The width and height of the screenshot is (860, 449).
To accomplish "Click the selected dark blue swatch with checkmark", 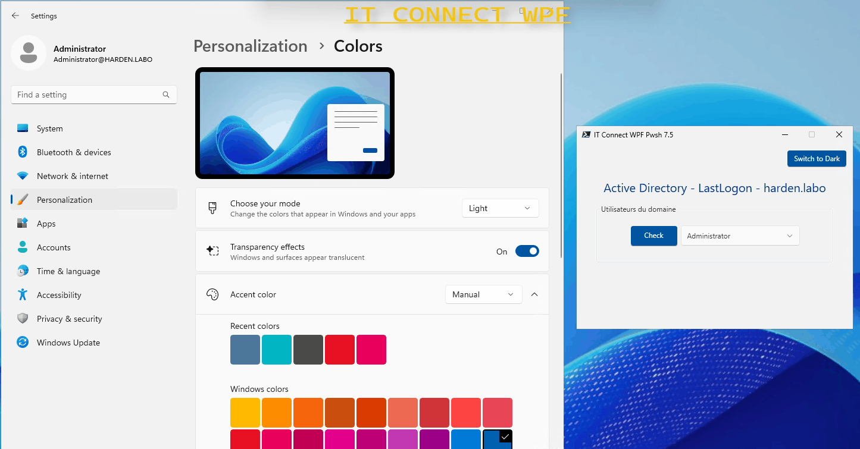I will (x=498, y=439).
